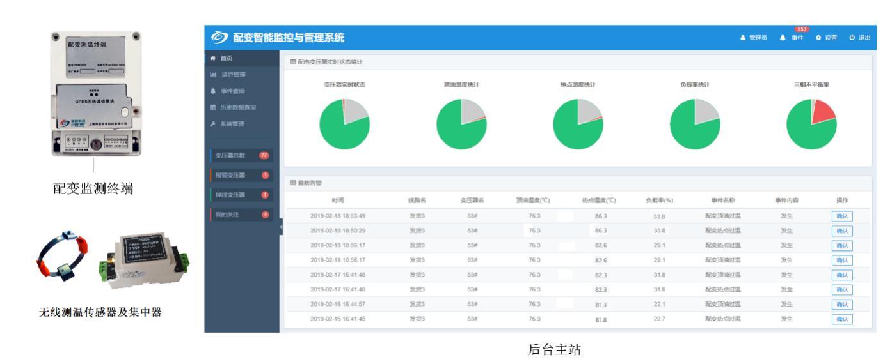Click the system logo beside 配变智能监控与管理系统
The height and width of the screenshot is (364, 883).
pos(219,38)
